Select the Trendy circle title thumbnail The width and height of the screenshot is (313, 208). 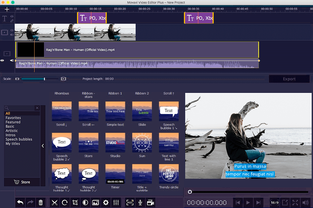[169, 174]
